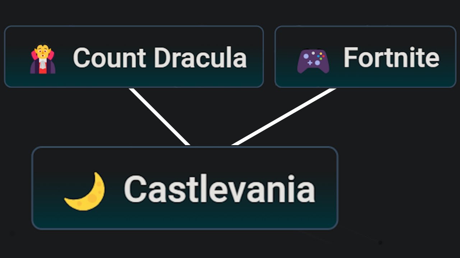
Task: Click the game controller emoji on Fortnite
Action: coord(313,61)
